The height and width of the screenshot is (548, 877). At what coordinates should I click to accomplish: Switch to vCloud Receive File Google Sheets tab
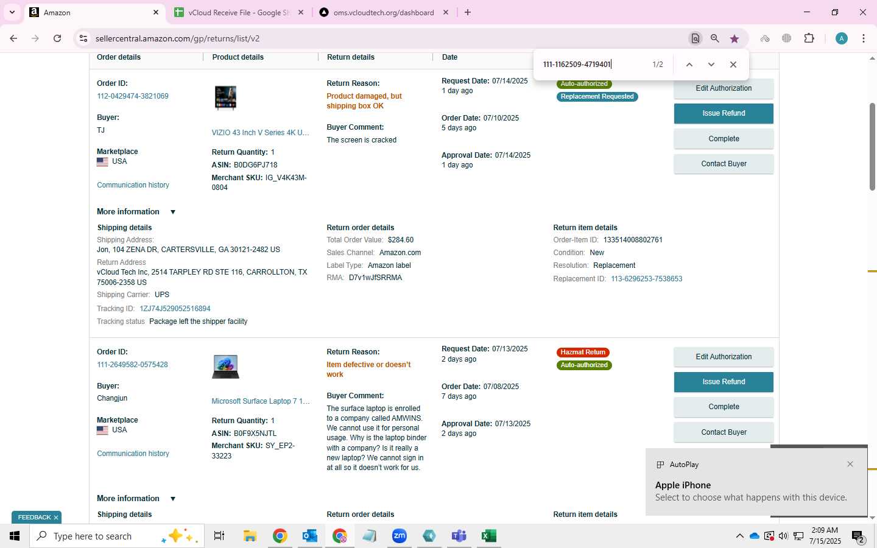[x=239, y=12]
